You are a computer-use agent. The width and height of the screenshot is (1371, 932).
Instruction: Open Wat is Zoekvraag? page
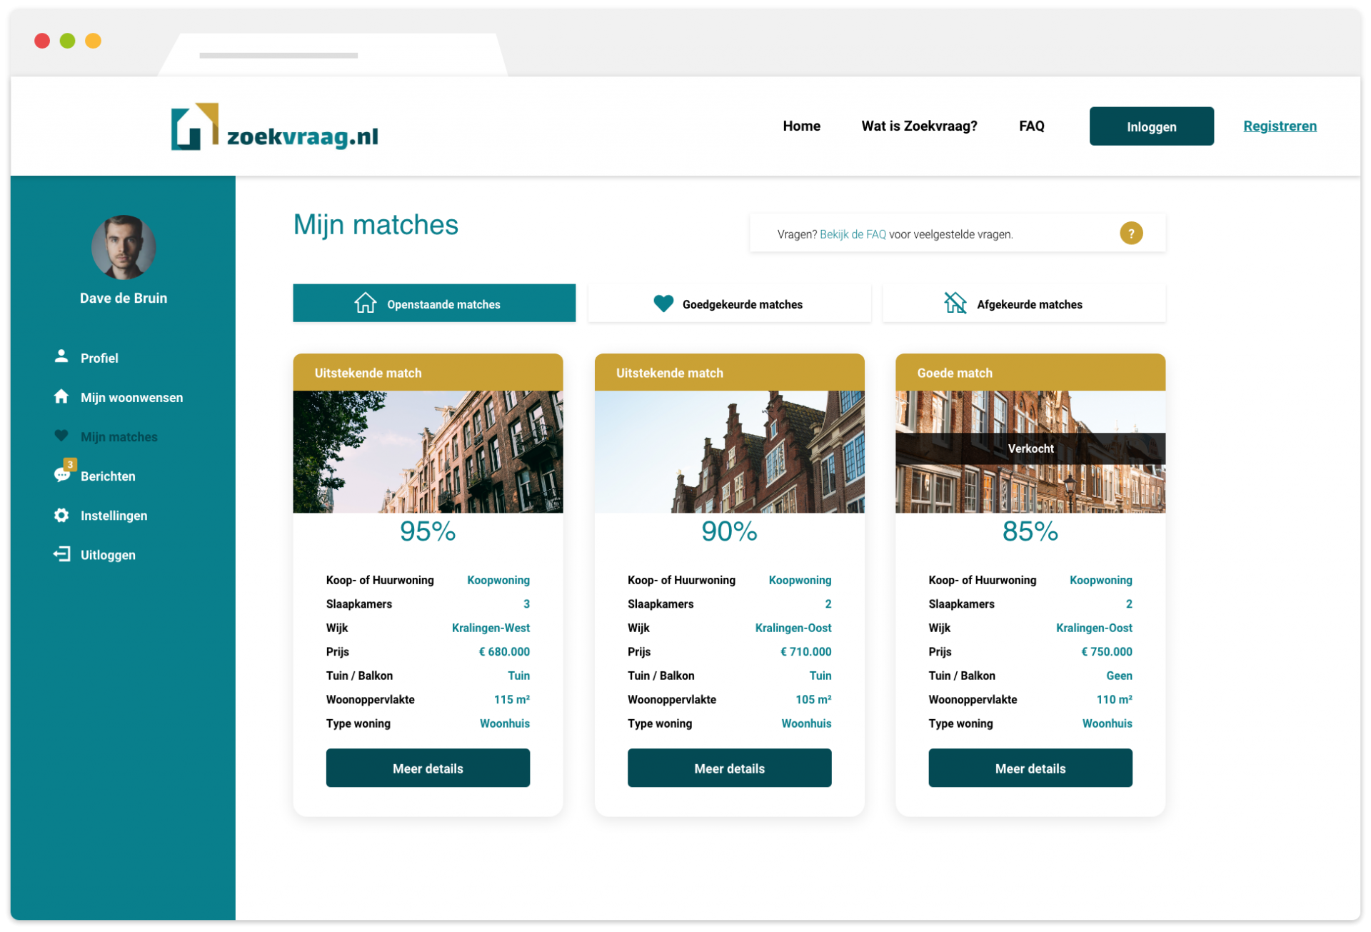pos(919,126)
